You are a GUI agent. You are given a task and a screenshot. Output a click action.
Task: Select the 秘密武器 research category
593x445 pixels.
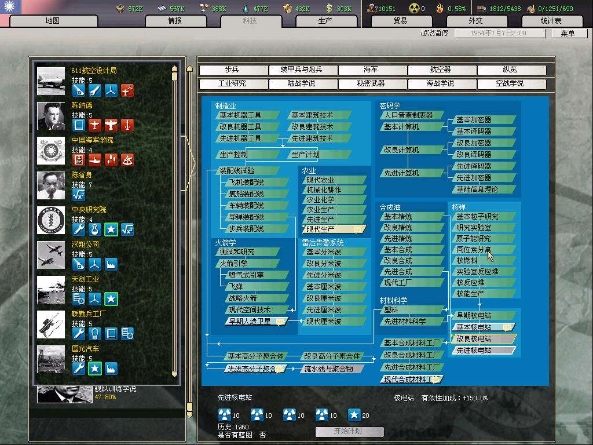tap(371, 83)
